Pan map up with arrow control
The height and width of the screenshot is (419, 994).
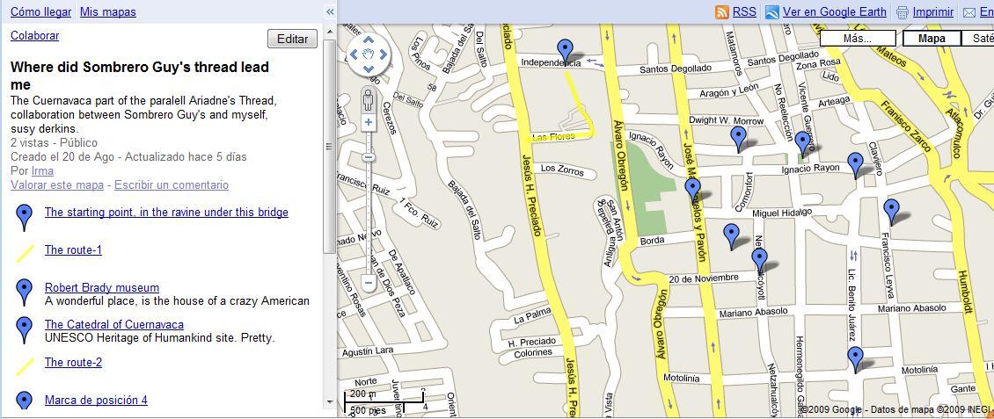(x=369, y=40)
